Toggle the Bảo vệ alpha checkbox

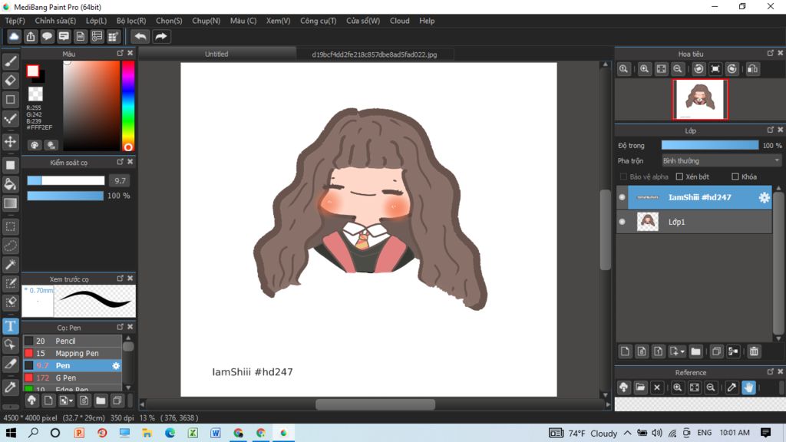[x=623, y=176]
